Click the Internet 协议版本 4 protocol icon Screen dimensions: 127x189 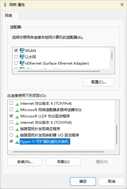coord(17,104)
